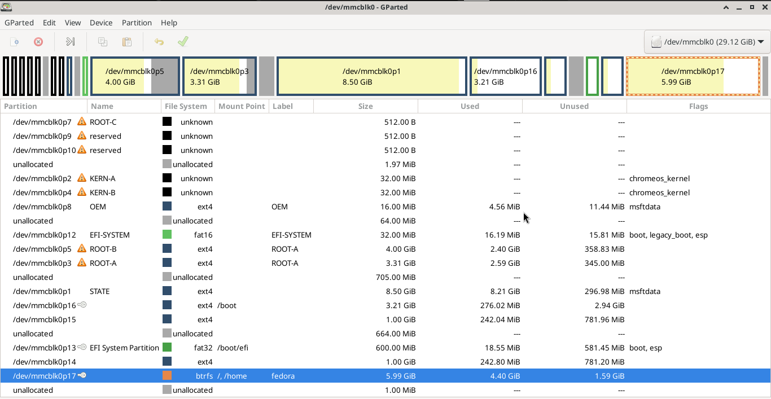Select /dev/mmcblk0p16 block in disk map

click(x=506, y=76)
